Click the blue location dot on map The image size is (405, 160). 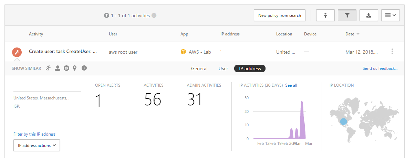coord(344,121)
